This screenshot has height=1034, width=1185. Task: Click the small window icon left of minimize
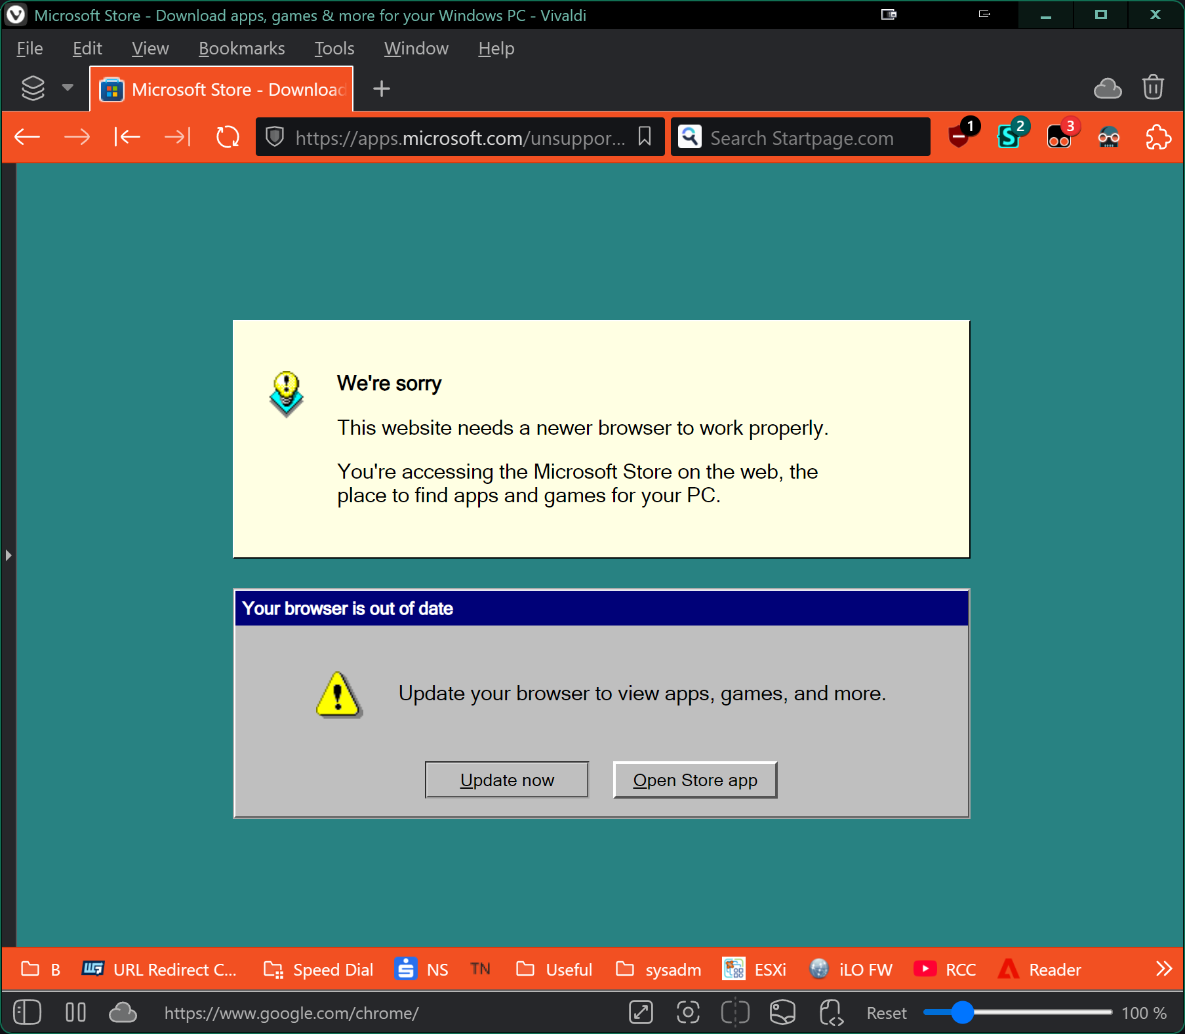984,14
